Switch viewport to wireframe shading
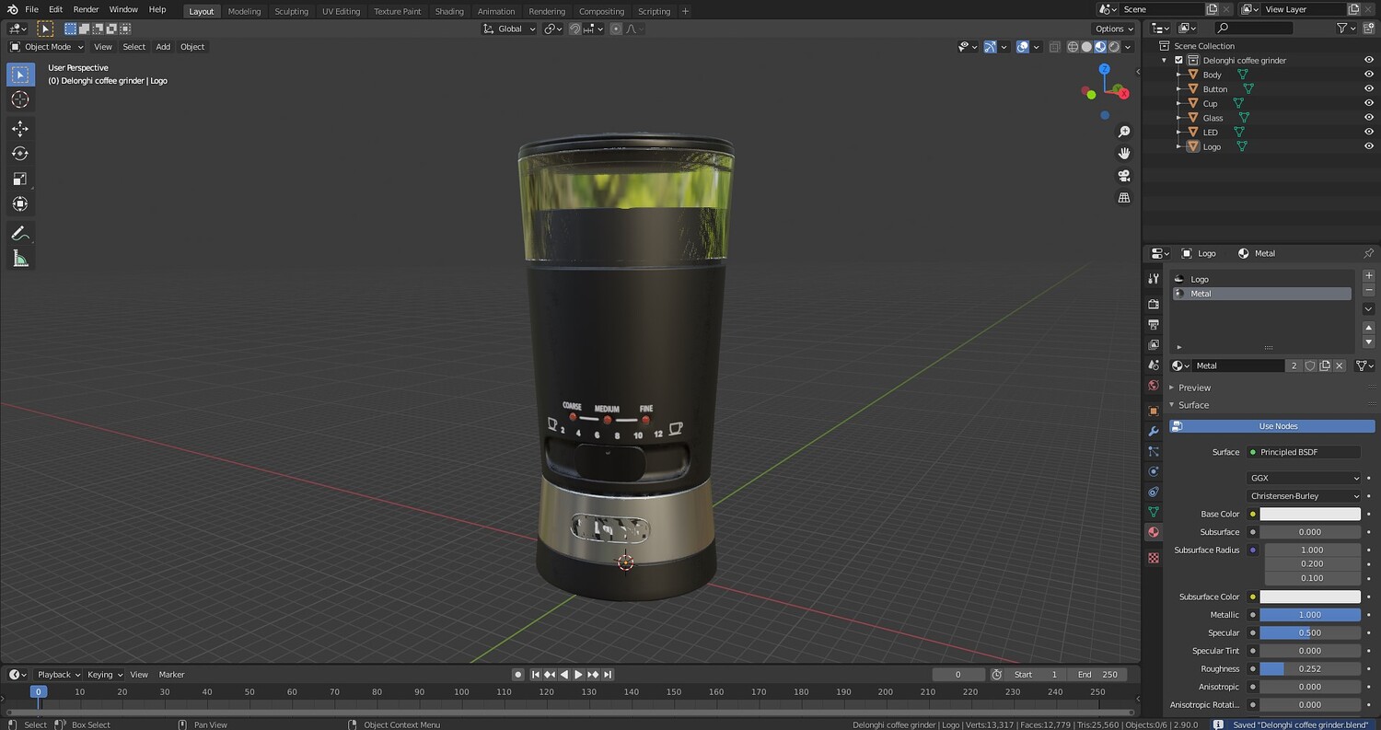The width and height of the screenshot is (1381, 730). [x=1073, y=47]
